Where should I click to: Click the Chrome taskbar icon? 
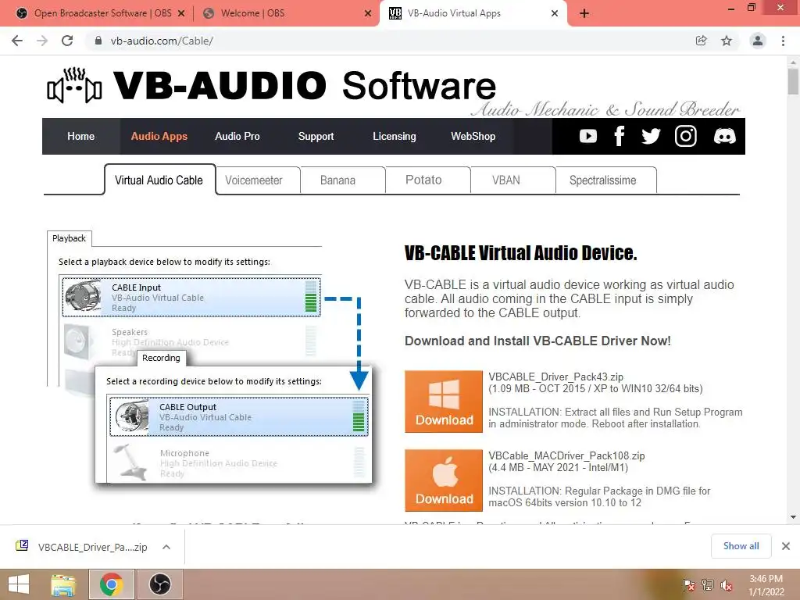coord(111,584)
